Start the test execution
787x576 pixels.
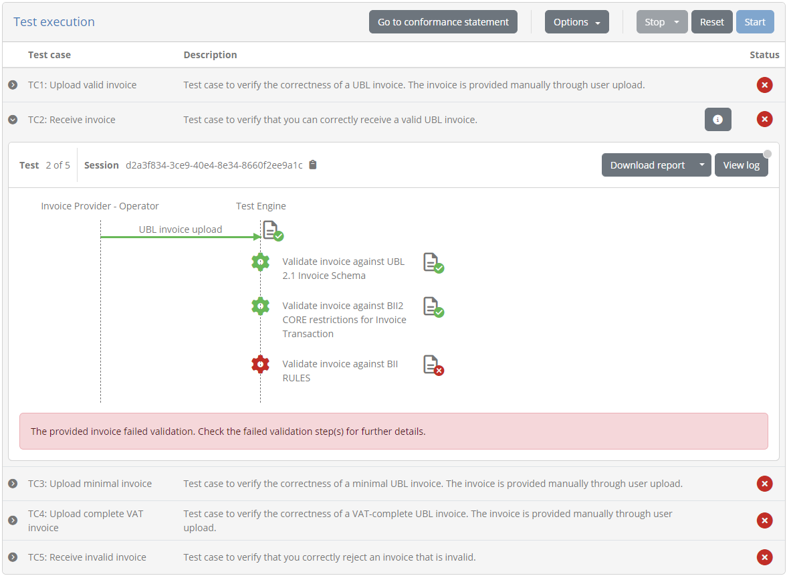point(755,21)
